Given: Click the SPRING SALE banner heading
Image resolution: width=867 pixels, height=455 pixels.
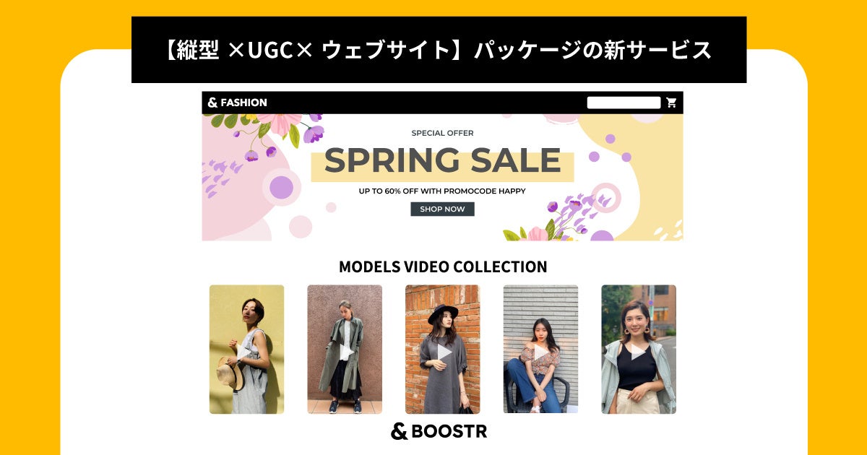Looking at the screenshot, I should (442, 161).
